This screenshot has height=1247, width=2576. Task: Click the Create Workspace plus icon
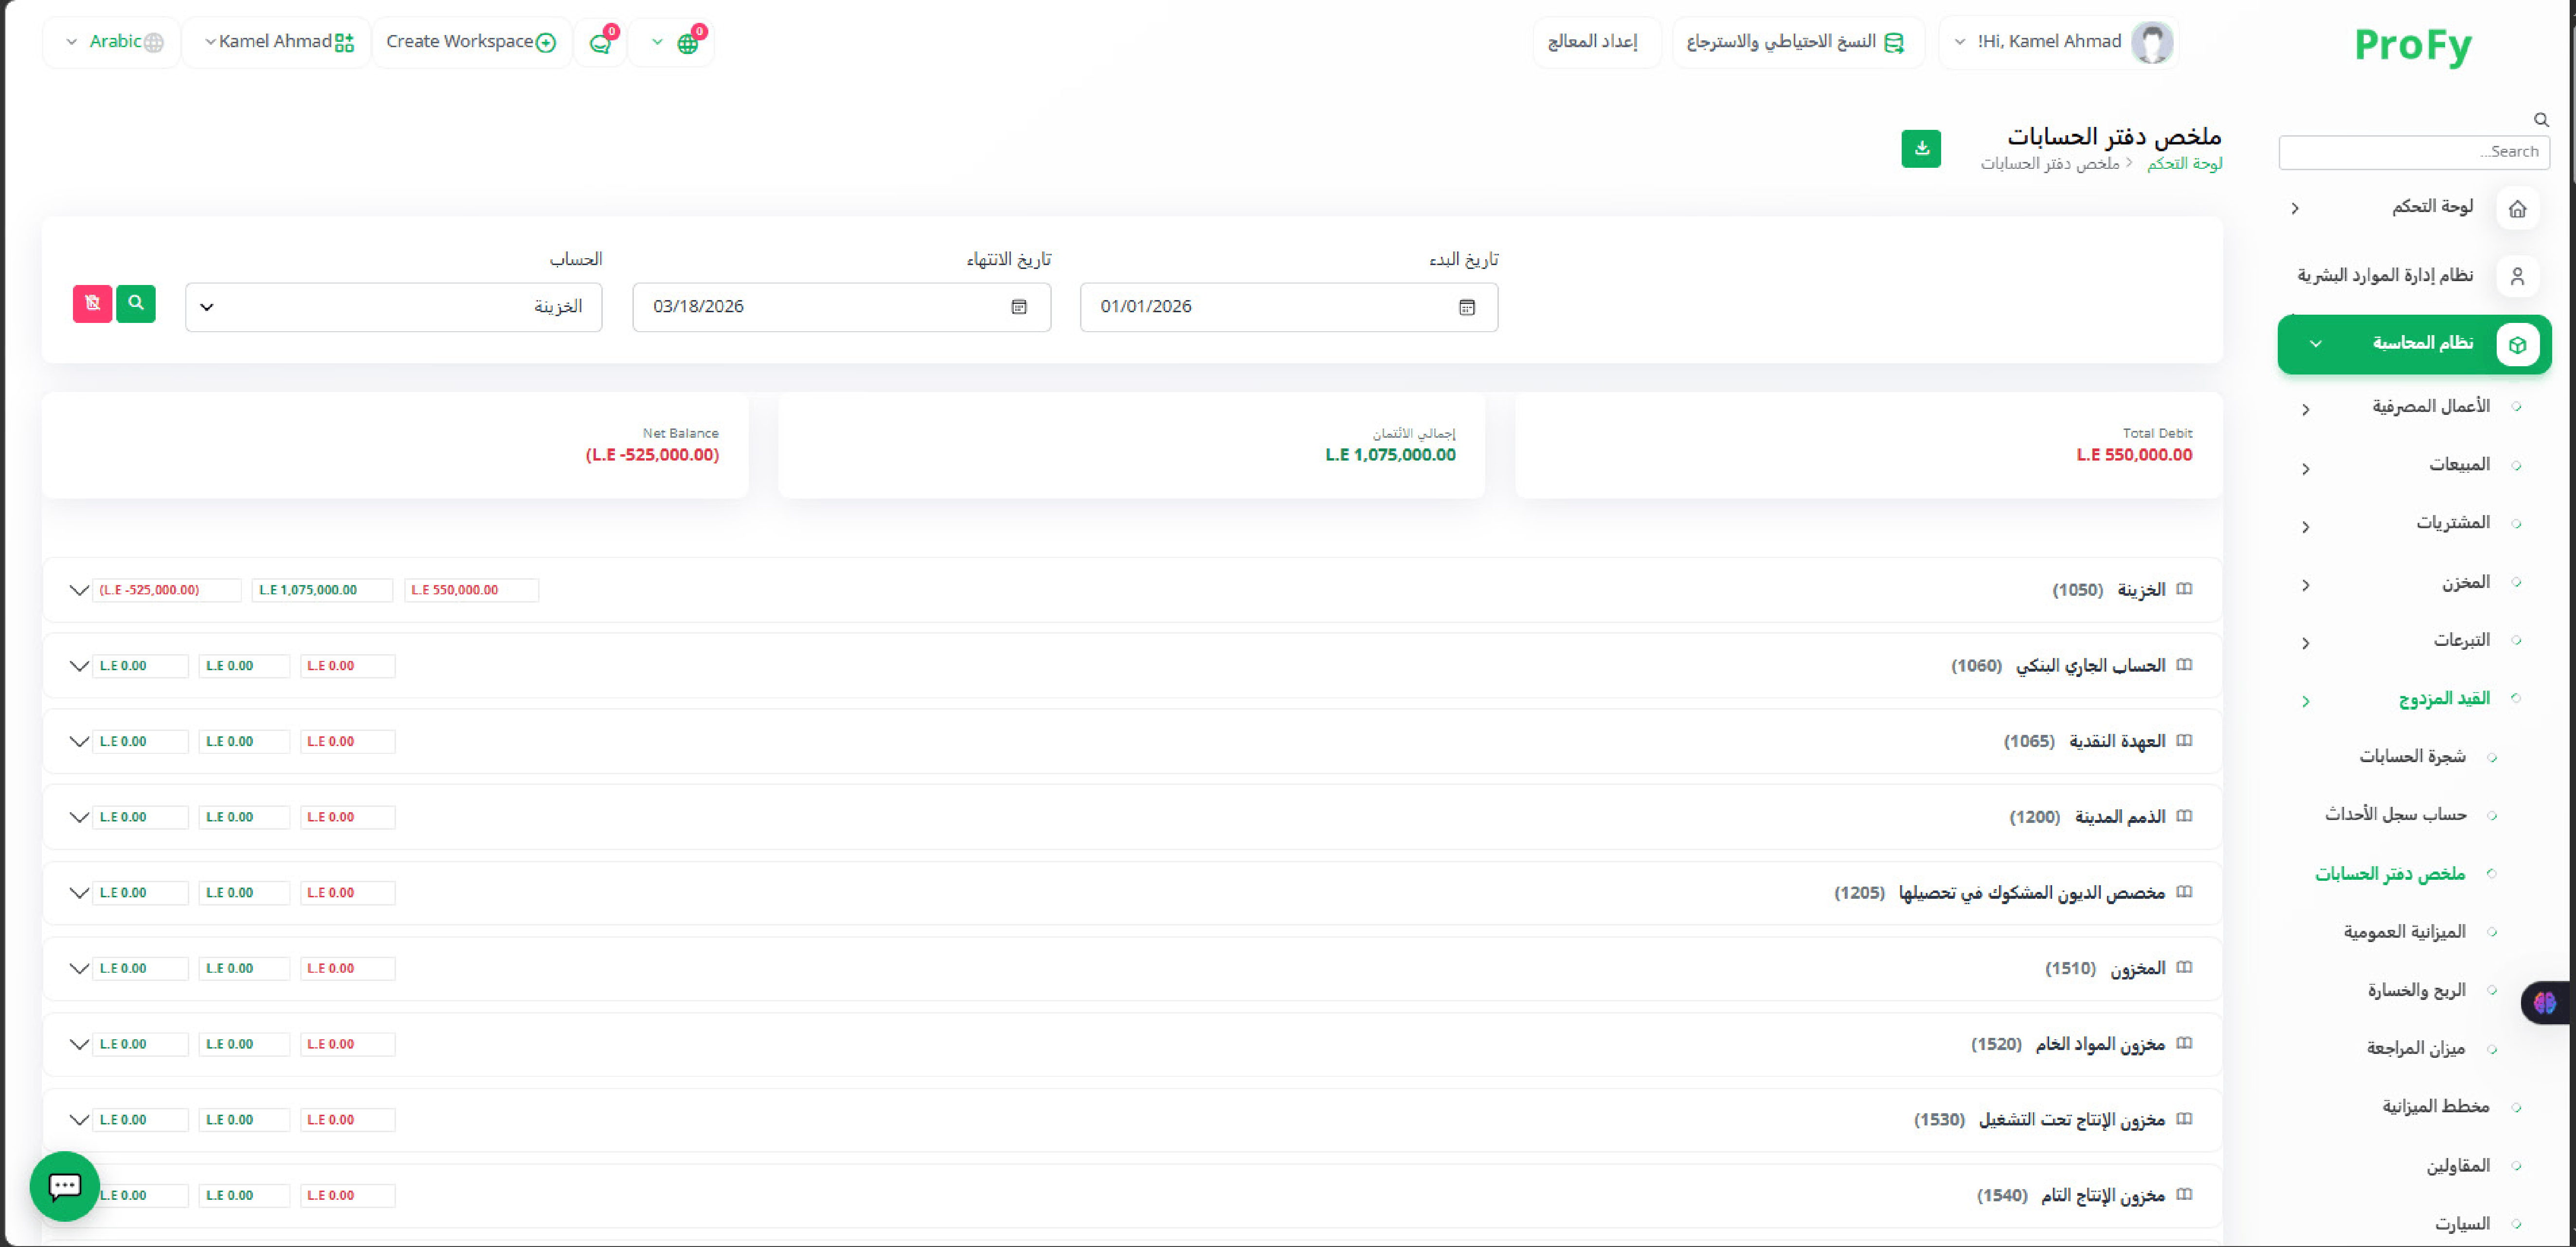[546, 42]
